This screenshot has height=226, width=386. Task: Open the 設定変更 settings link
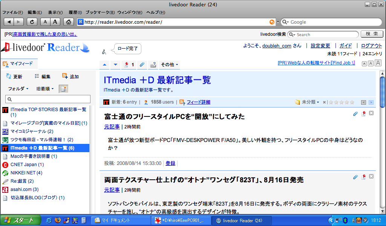click(x=320, y=46)
